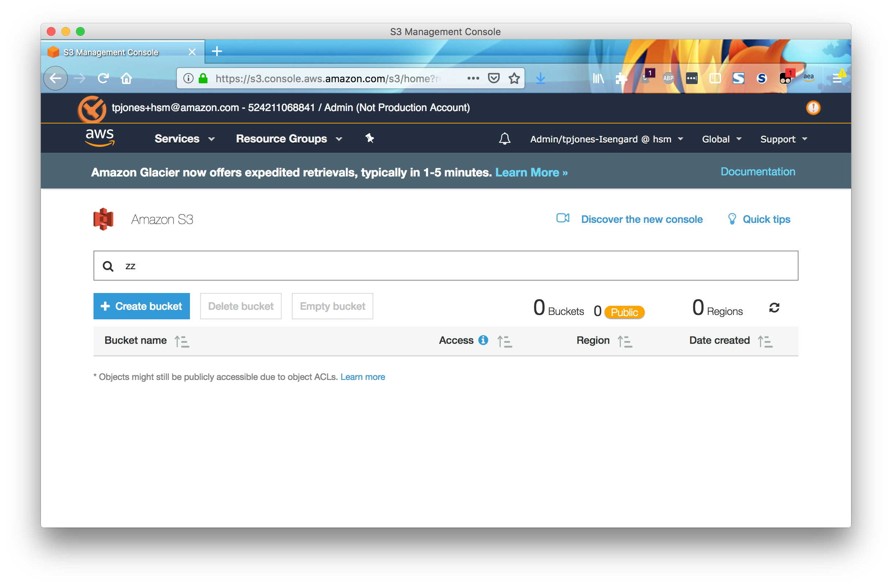This screenshot has height=586, width=892.
Task: Open the Support dropdown menu
Action: click(x=783, y=140)
